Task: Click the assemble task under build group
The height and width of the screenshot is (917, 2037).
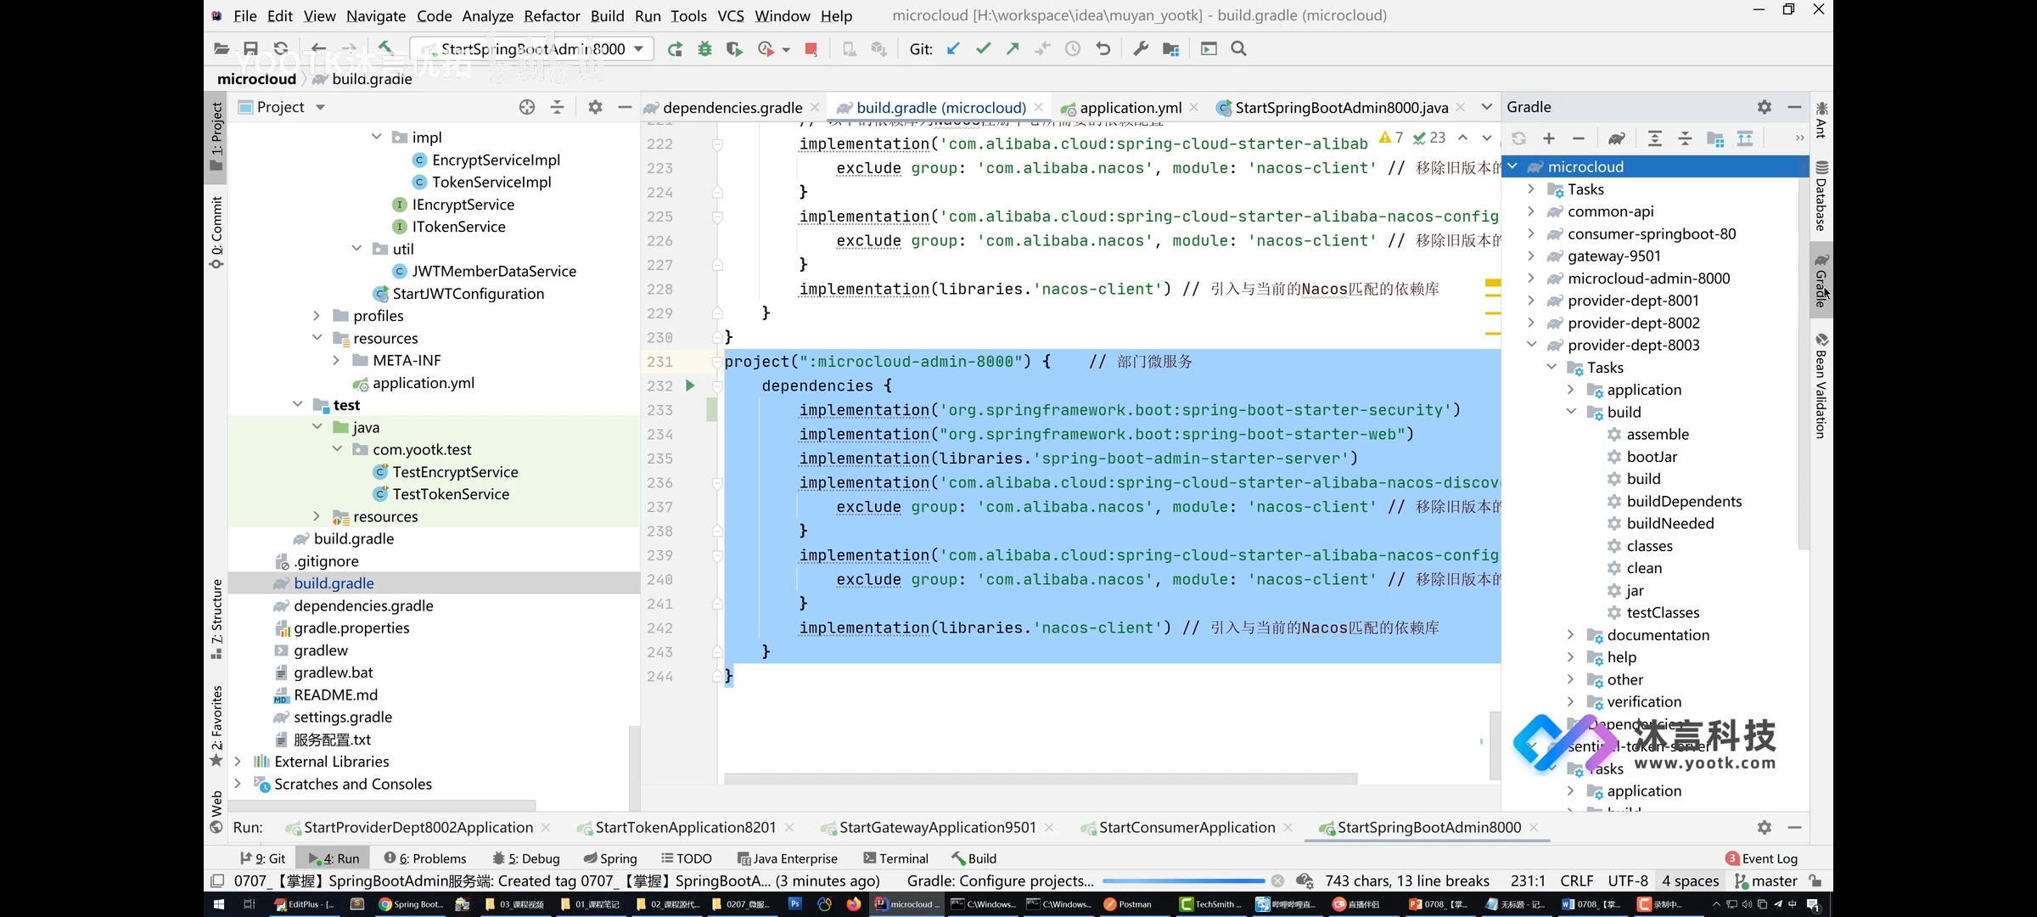Action: click(1658, 434)
